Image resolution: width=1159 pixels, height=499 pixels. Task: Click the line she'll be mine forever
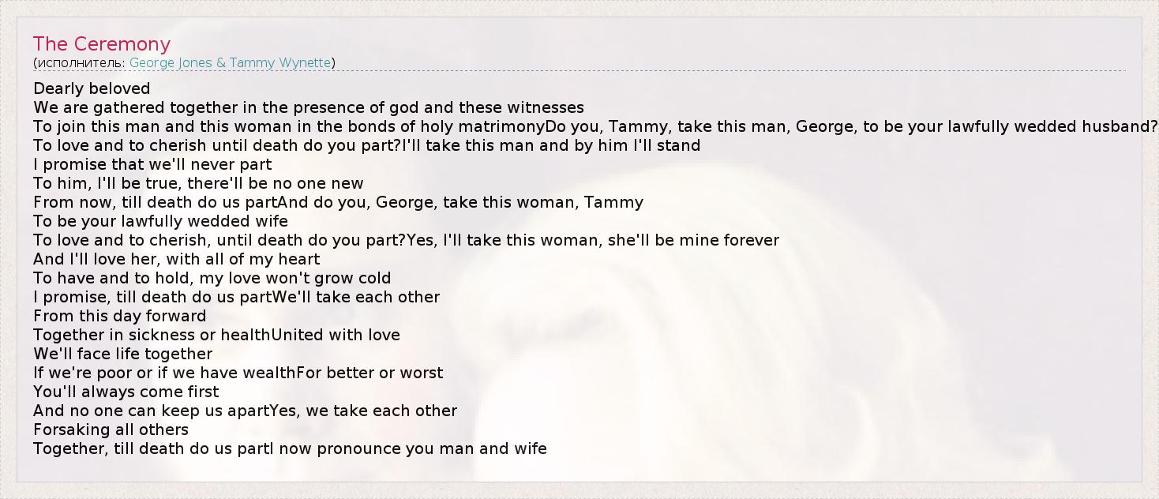tap(593, 240)
